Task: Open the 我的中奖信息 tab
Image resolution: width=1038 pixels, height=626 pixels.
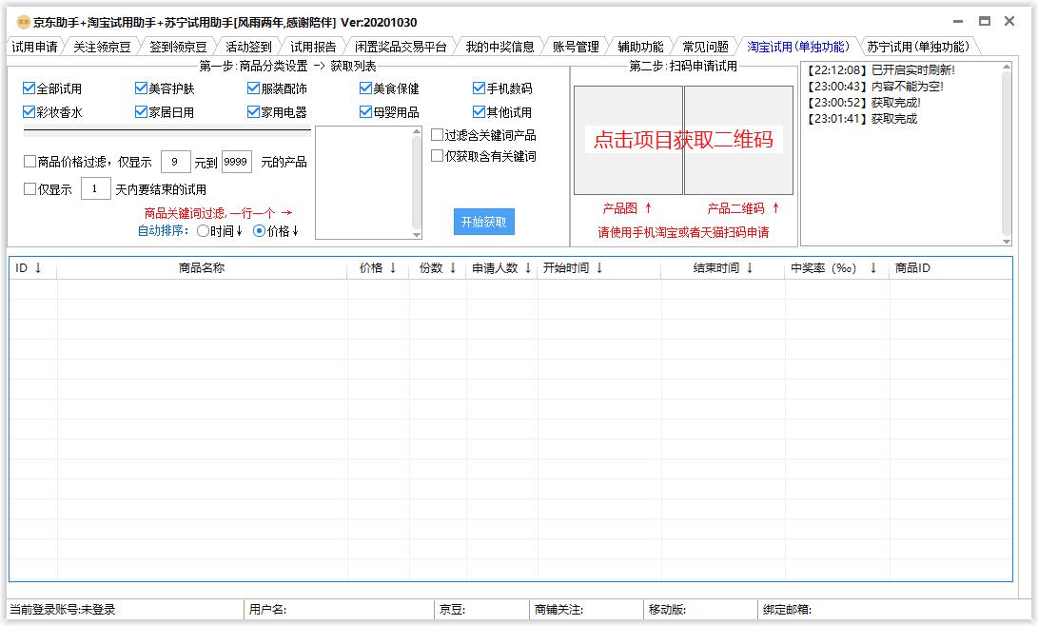Action: coord(499,47)
